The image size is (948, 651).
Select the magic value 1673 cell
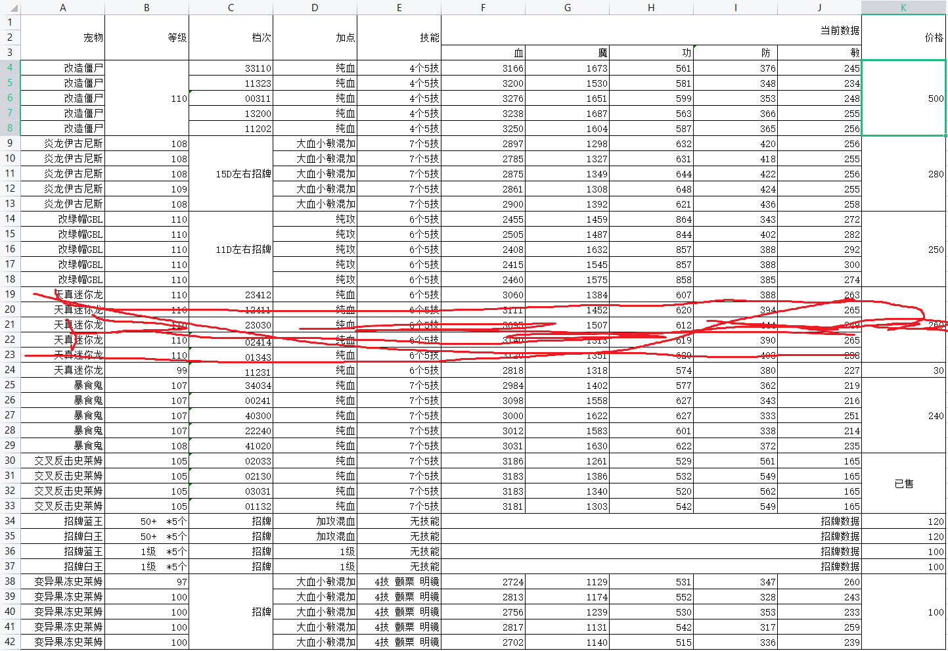(567, 68)
